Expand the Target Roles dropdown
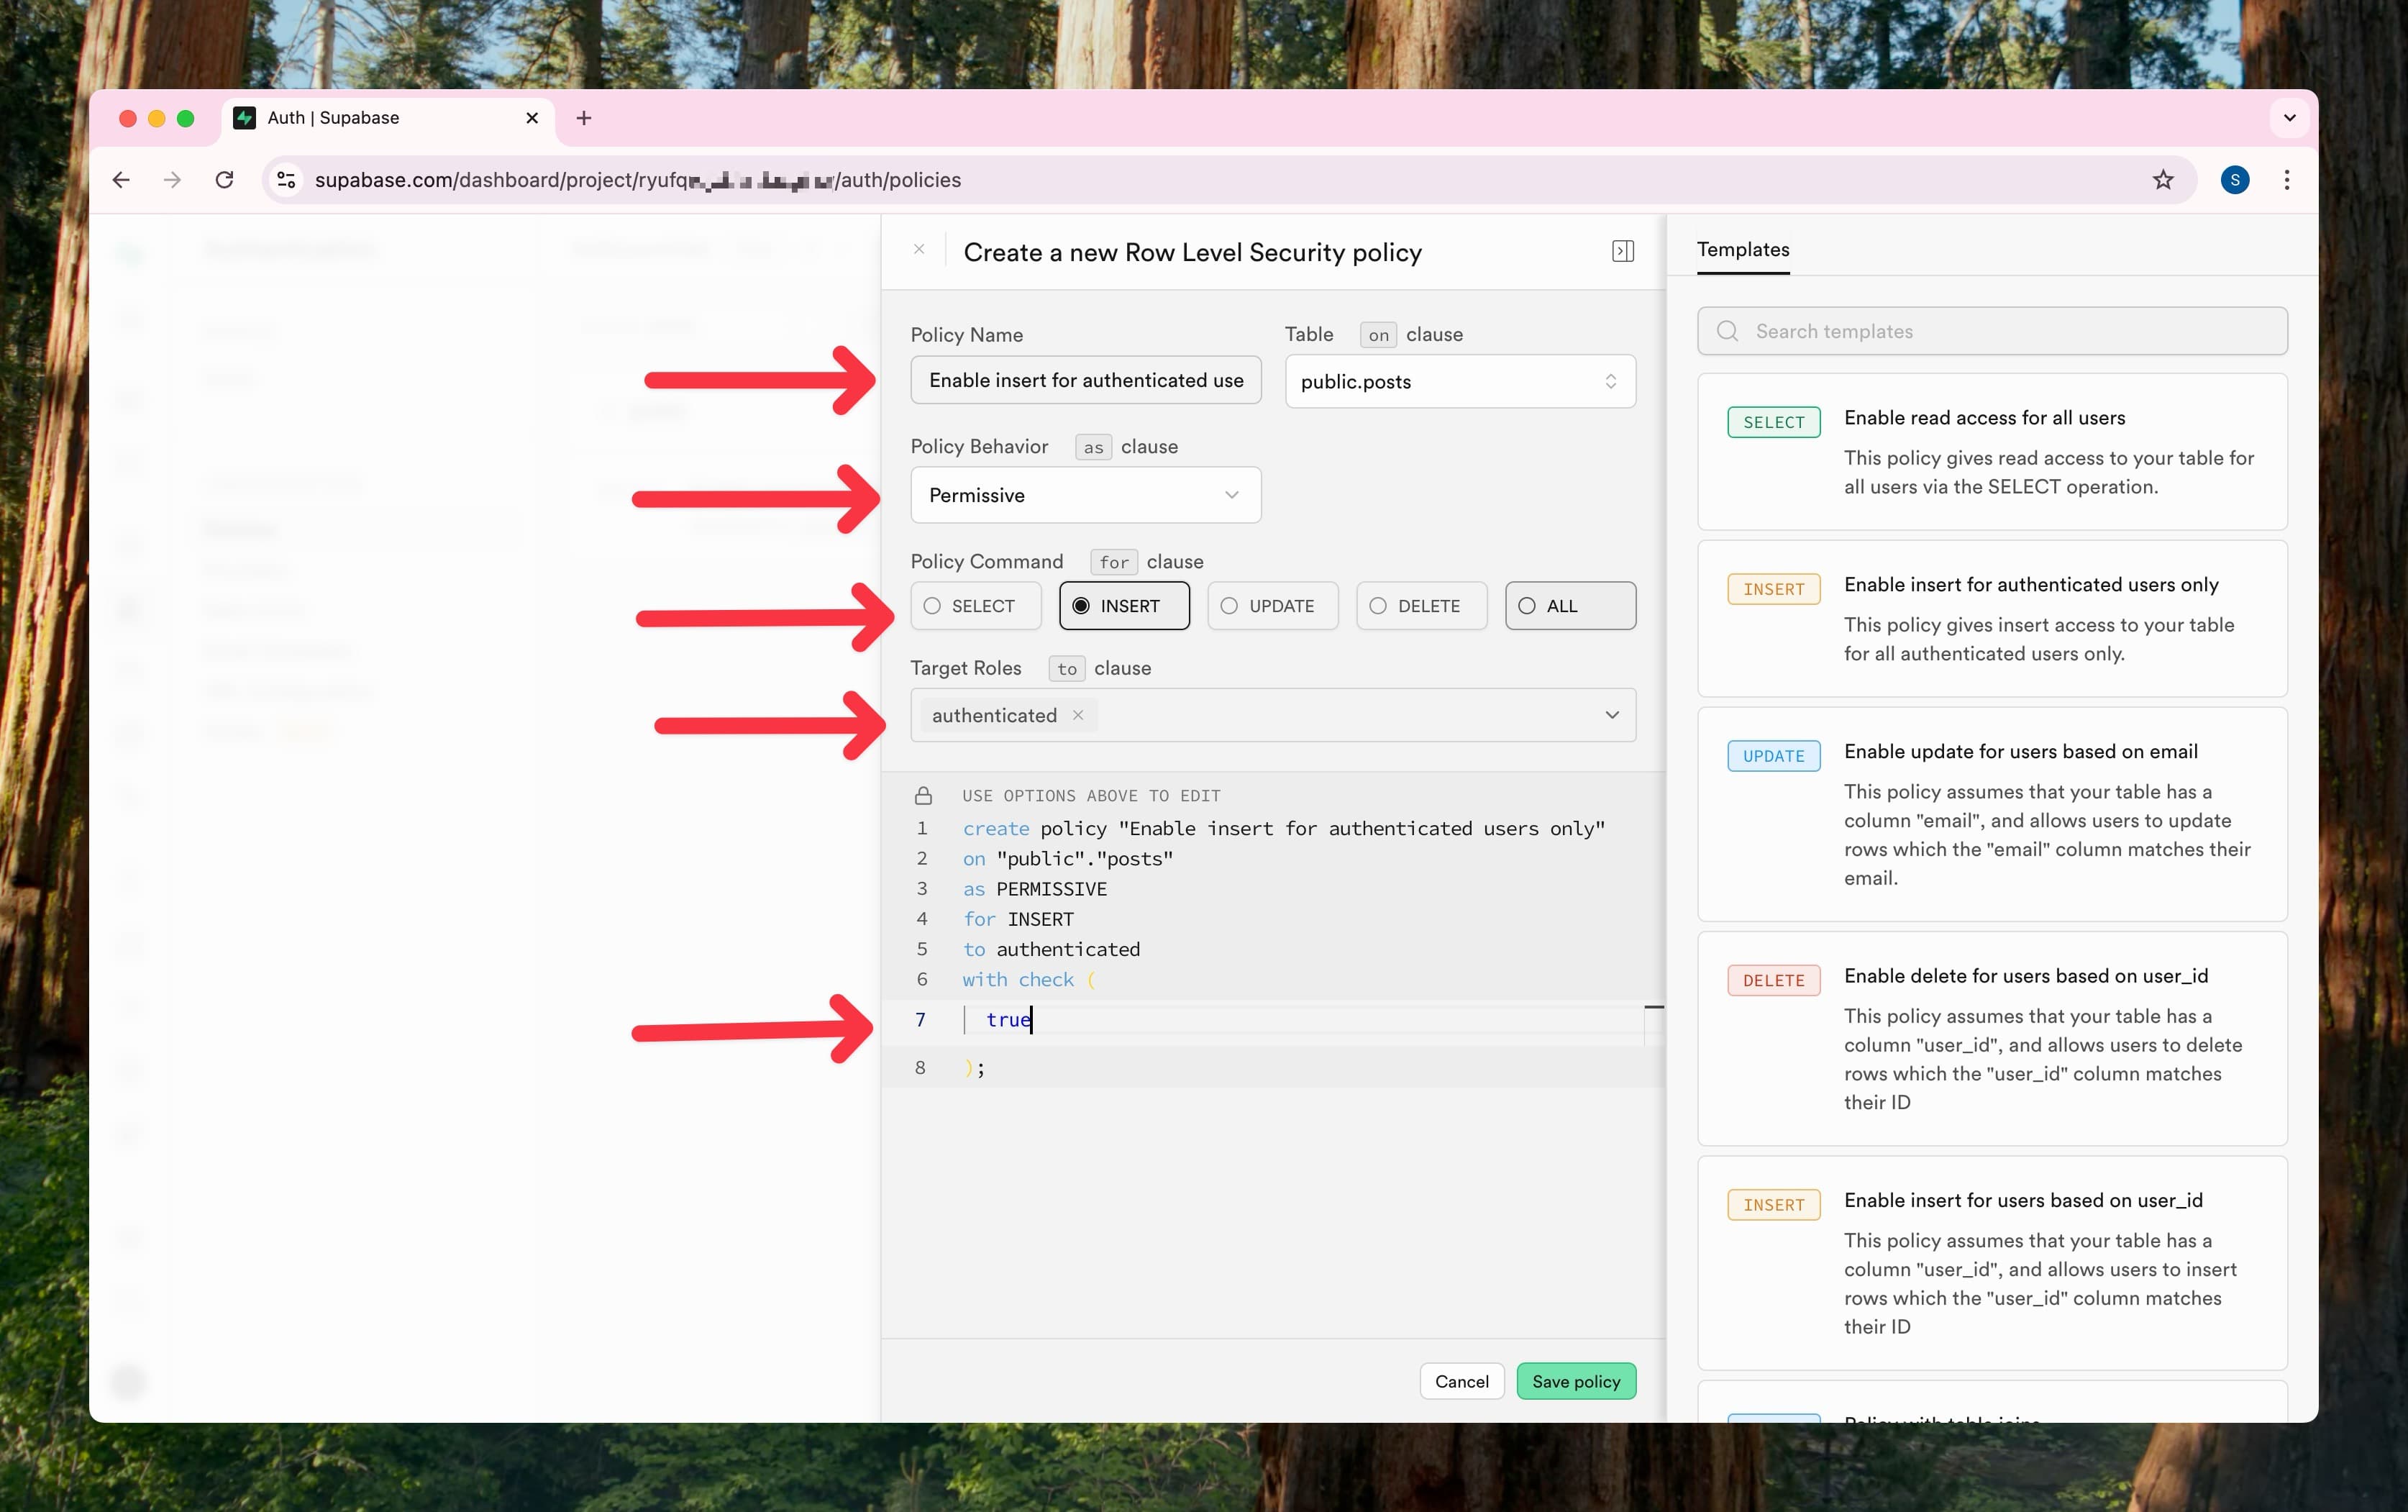 [x=1610, y=716]
